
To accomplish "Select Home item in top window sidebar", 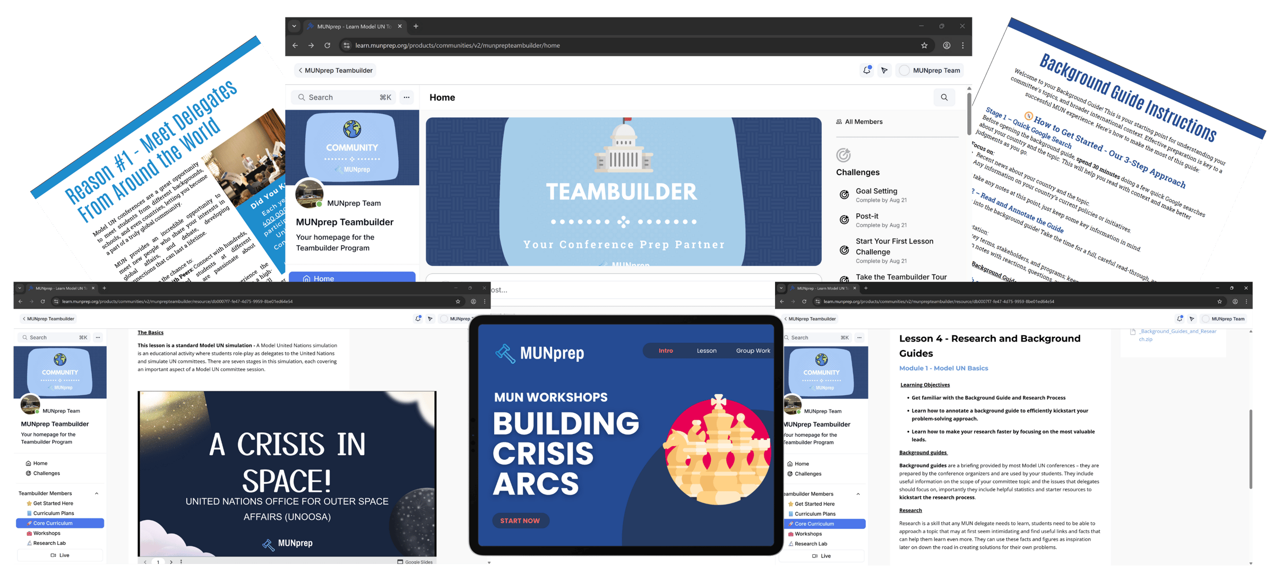I will (352, 278).
